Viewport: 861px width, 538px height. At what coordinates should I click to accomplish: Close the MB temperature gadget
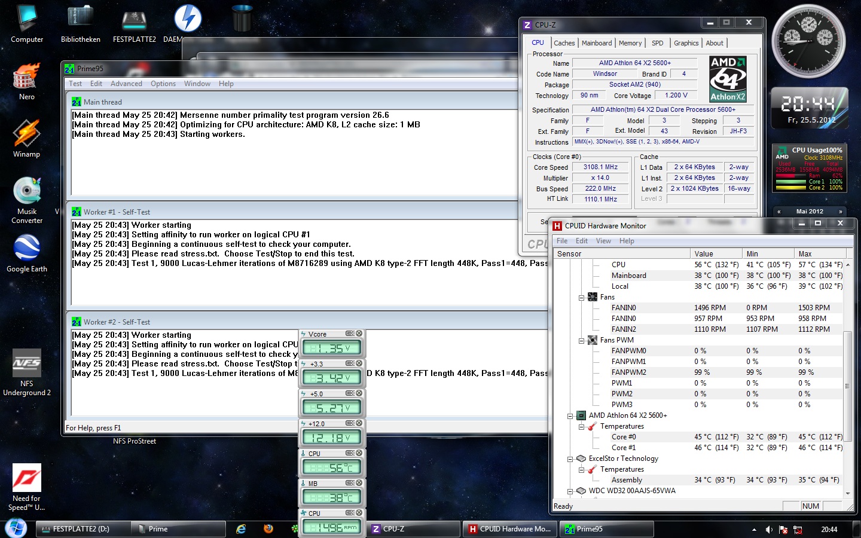(359, 483)
